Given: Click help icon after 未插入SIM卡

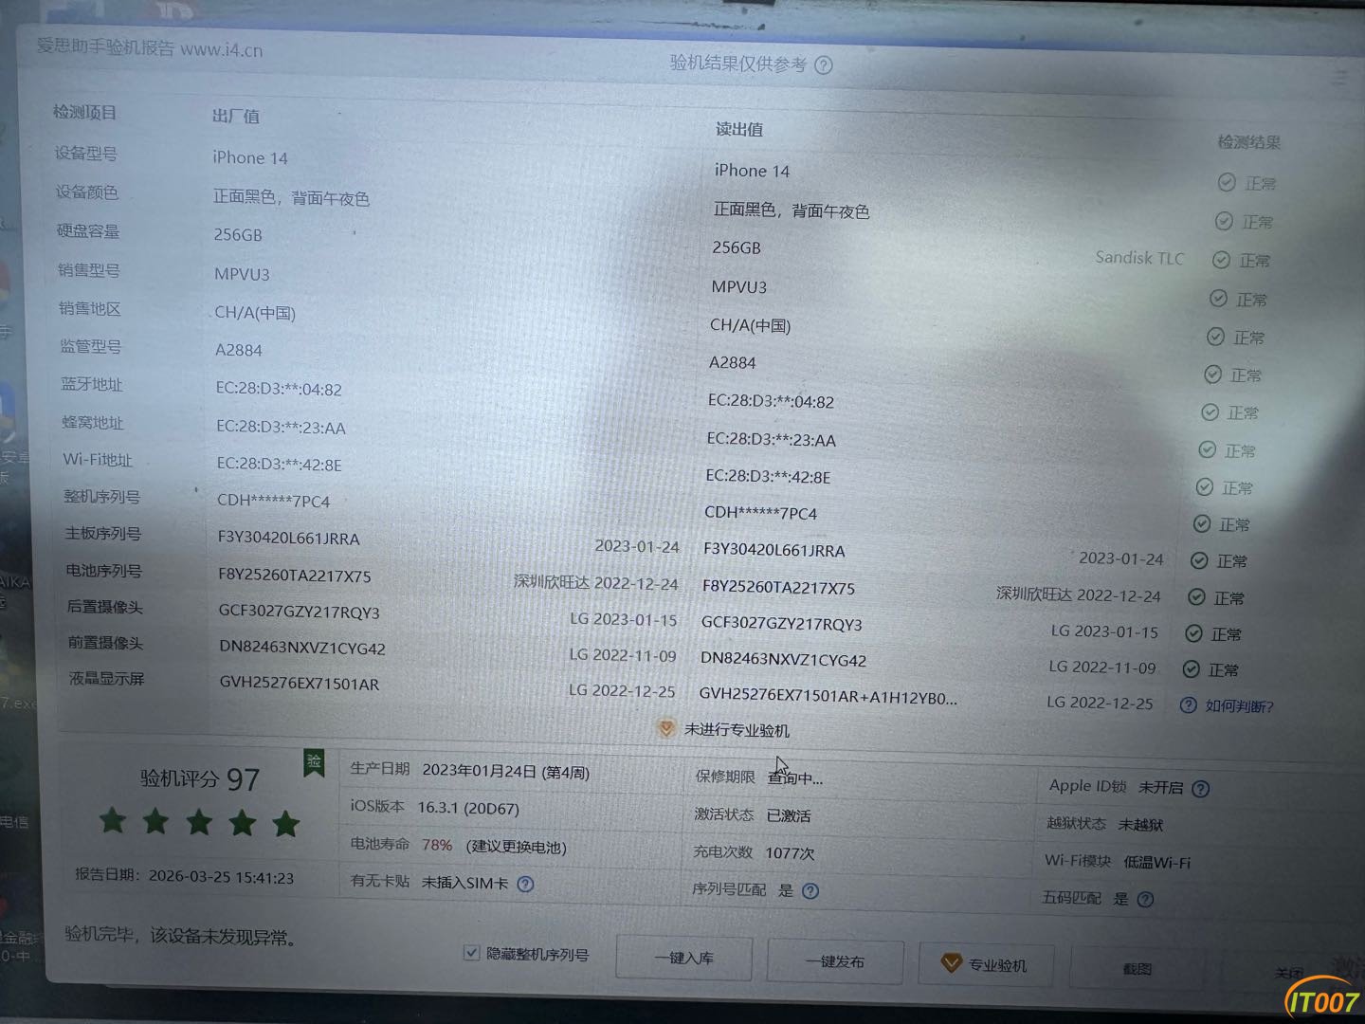Looking at the screenshot, I should pos(525,884).
